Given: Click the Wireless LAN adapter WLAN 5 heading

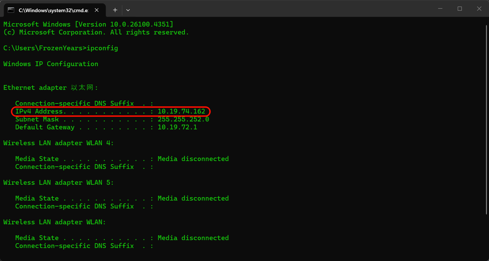Looking at the screenshot, I should point(58,183).
